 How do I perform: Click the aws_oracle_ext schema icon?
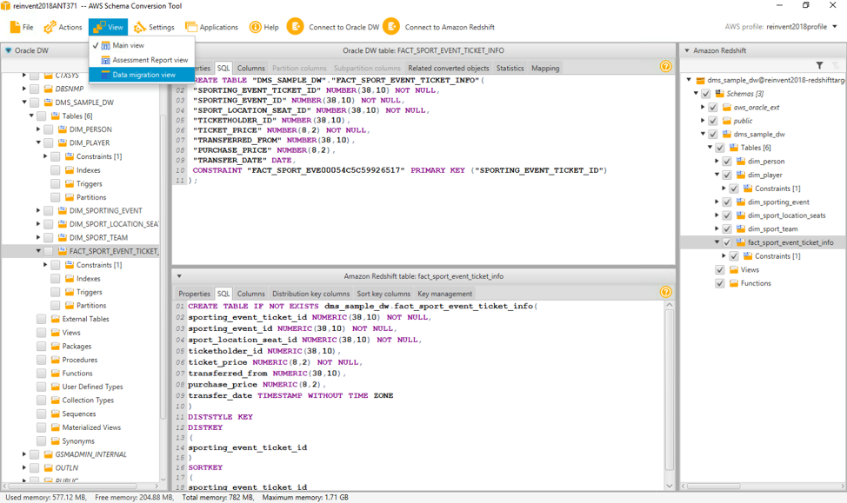click(726, 108)
